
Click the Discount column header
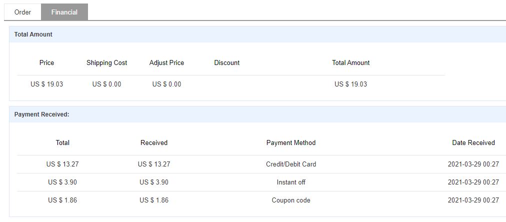pos(226,63)
